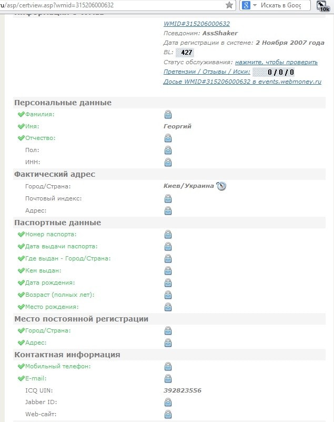Click the address bar URL field
Image resolution: width=334 pixels, height=422 pixels.
(x=105, y=5)
